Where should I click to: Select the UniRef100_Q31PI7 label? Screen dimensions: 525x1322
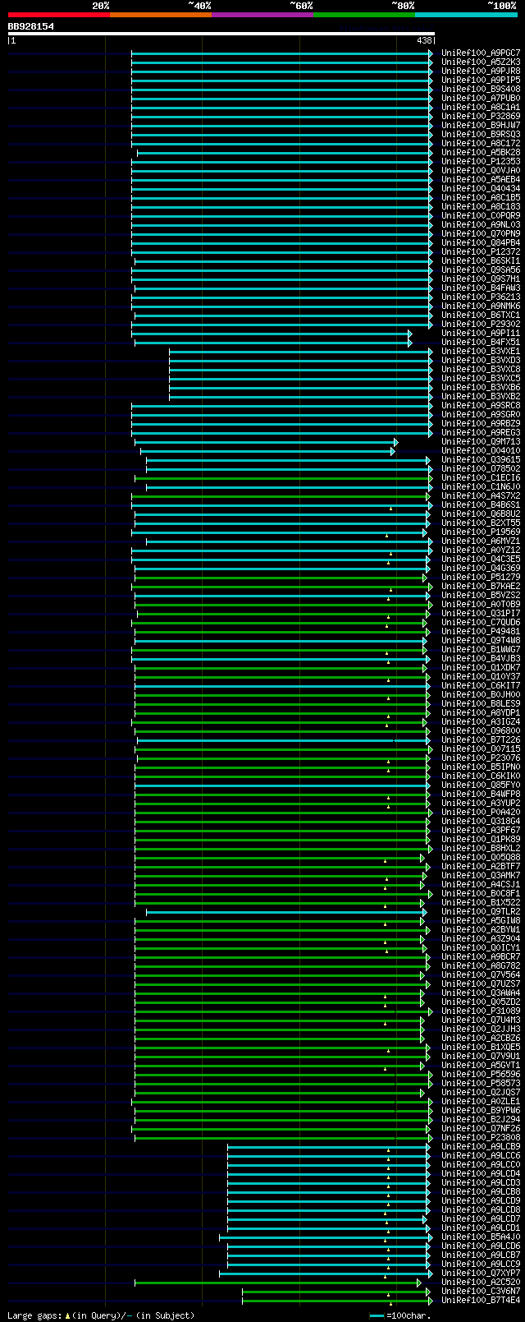point(481,614)
